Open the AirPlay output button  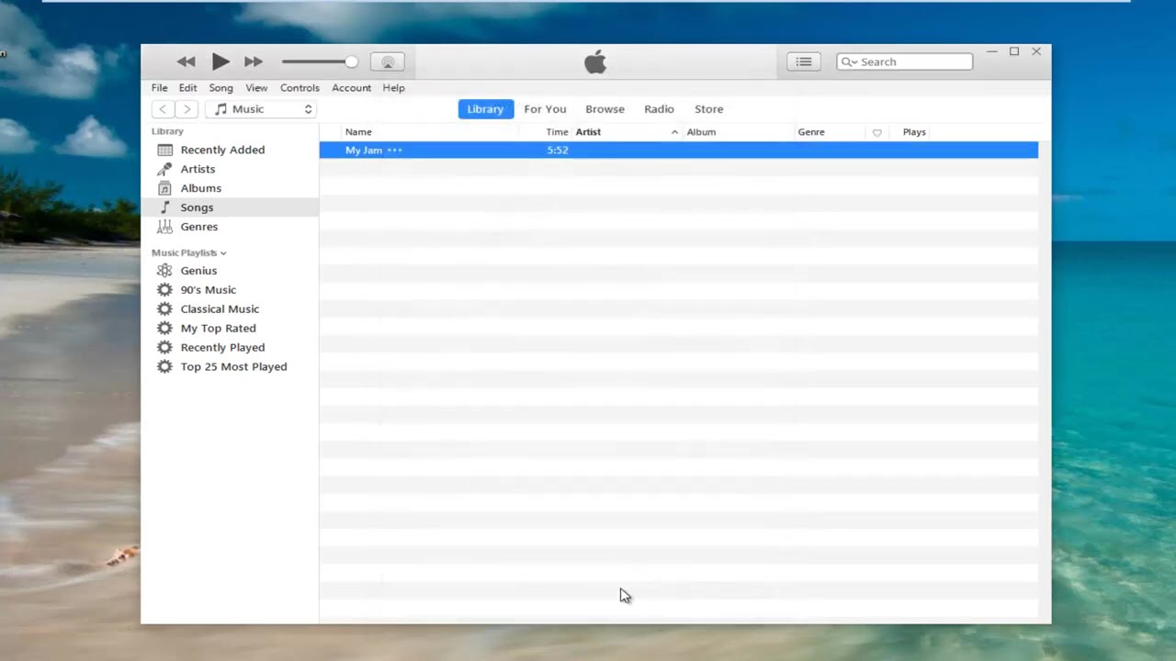point(388,62)
